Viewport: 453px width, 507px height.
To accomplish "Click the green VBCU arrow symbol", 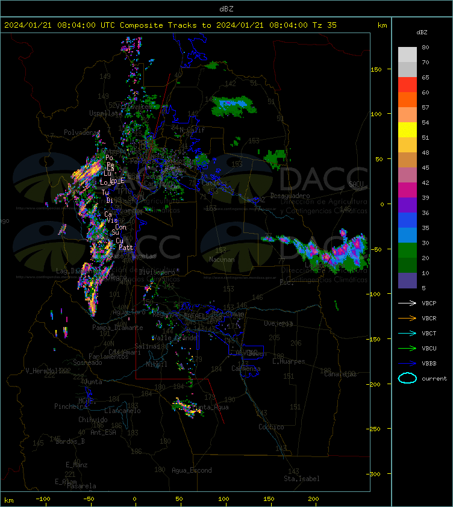I will [x=407, y=348].
